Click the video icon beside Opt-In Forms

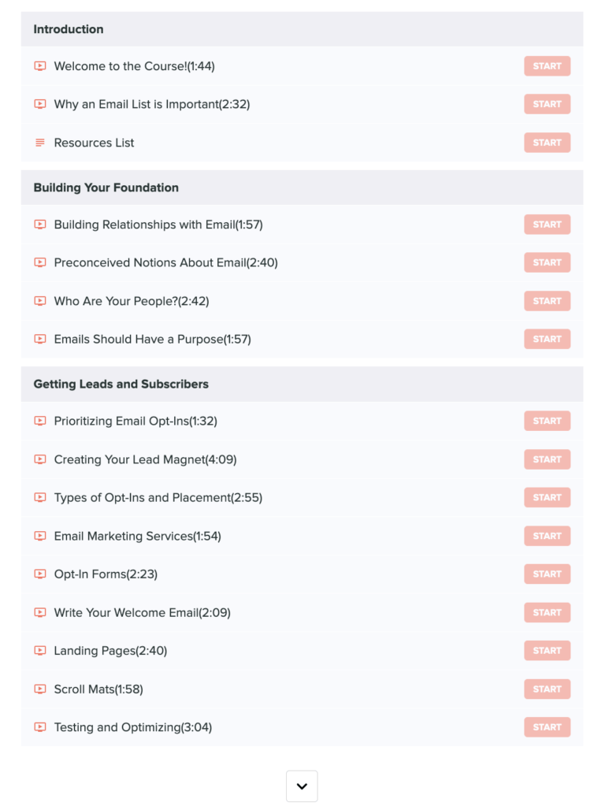pos(40,574)
